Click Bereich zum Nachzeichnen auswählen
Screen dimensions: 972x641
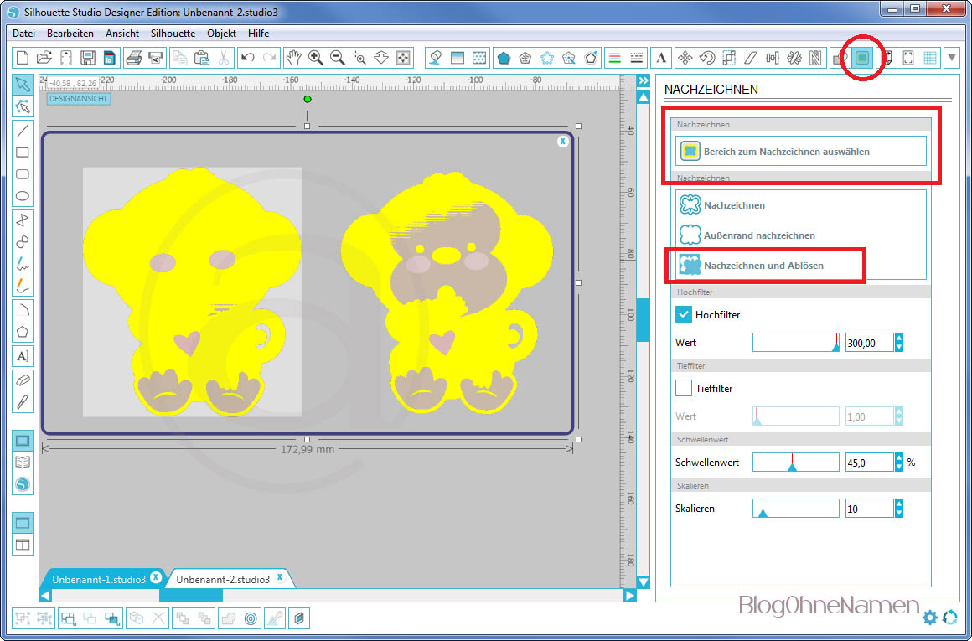point(786,152)
